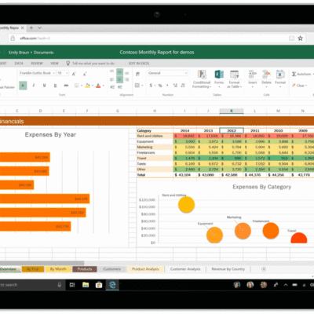
Task: Open File Explorer from taskbar
Action: pyautogui.click(x=86, y=285)
